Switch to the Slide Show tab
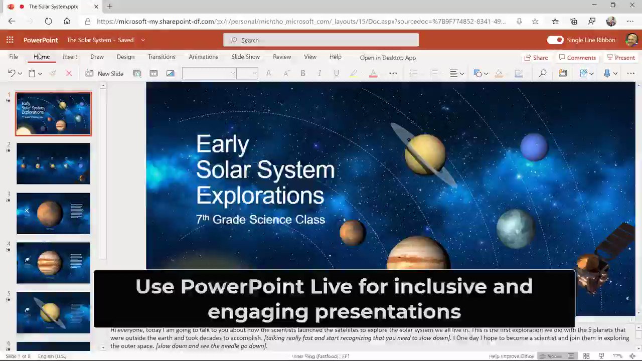The height and width of the screenshot is (361, 642). (245, 57)
